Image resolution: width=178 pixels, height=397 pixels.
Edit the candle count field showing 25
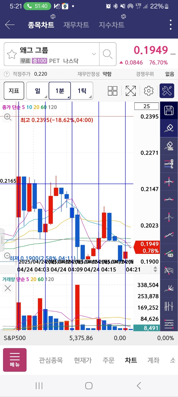[x=146, y=106]
